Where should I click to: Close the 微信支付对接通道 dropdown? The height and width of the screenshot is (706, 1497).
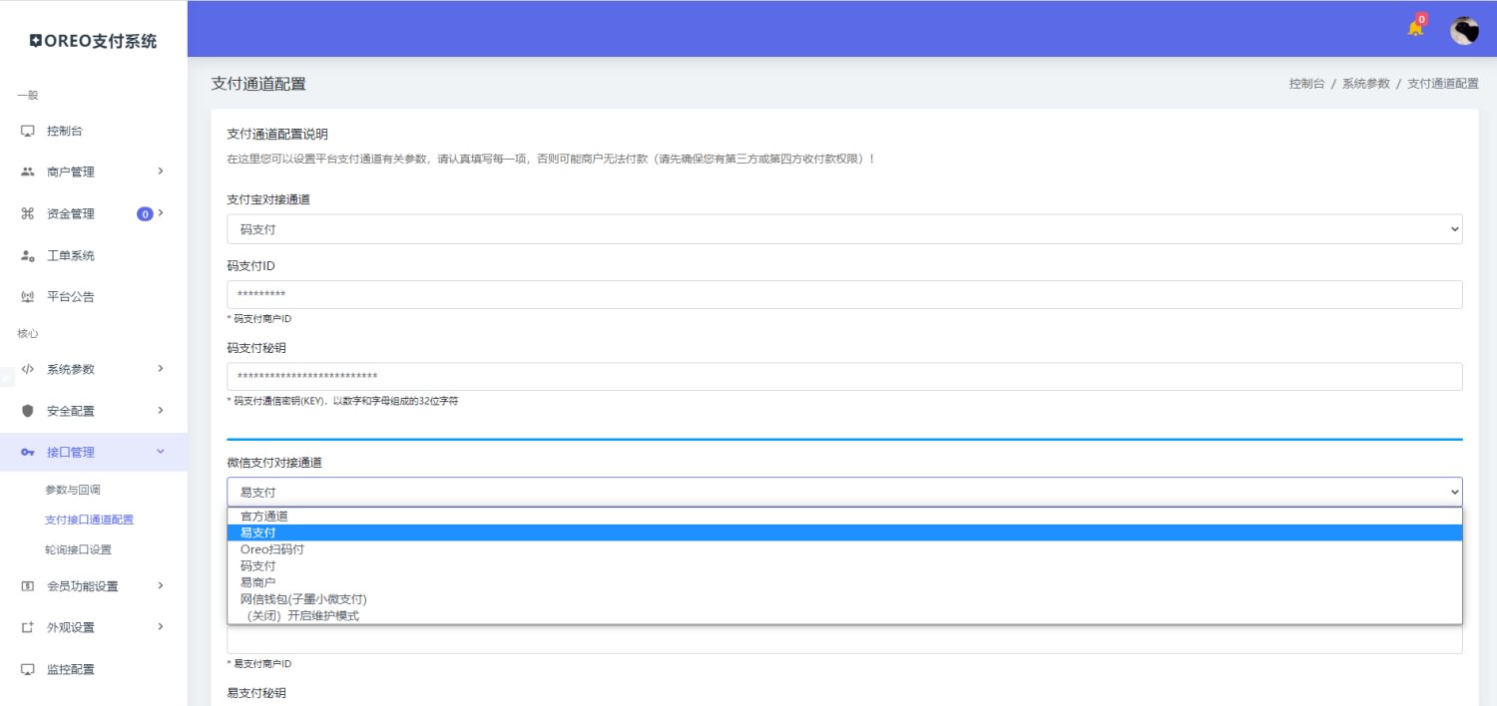coord(844,492)
